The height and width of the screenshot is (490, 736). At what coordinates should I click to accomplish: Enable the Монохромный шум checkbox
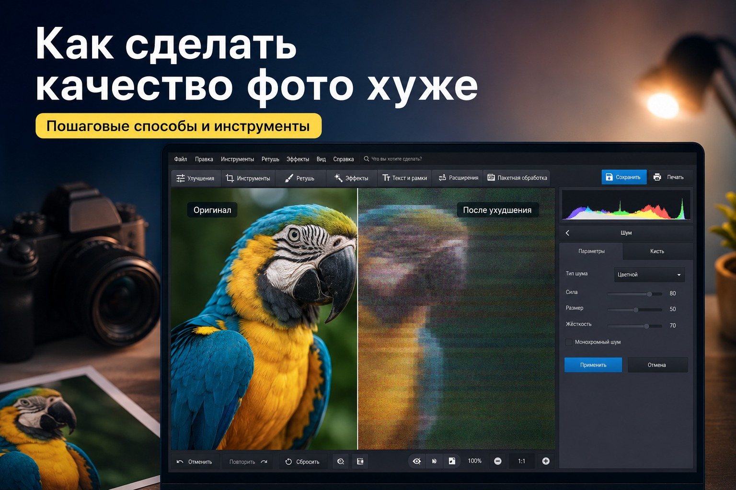(569, 342)
